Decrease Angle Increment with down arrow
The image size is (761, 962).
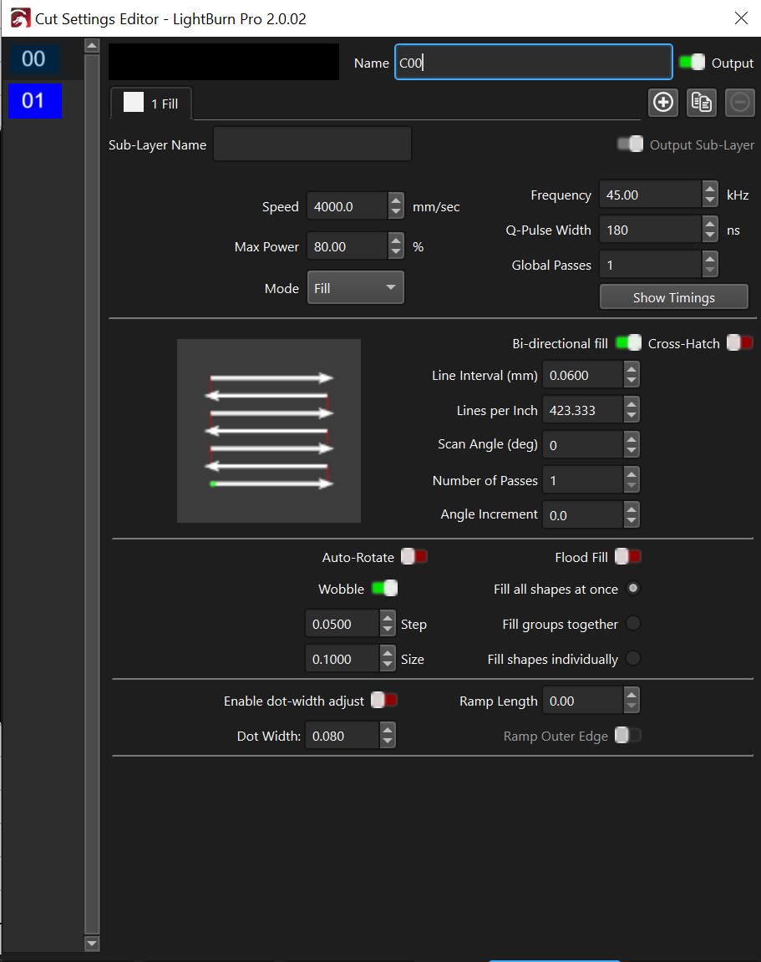pyautogui.click(x=632, y=521)
